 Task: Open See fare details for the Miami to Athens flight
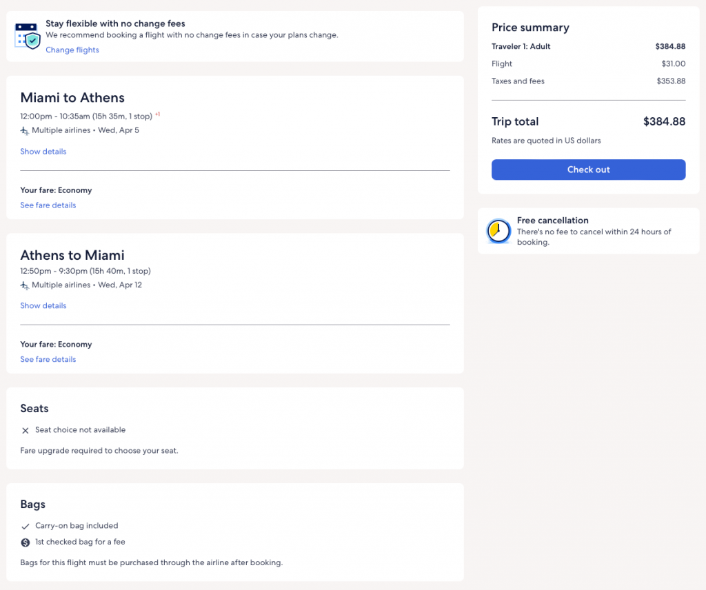point(48,205)
